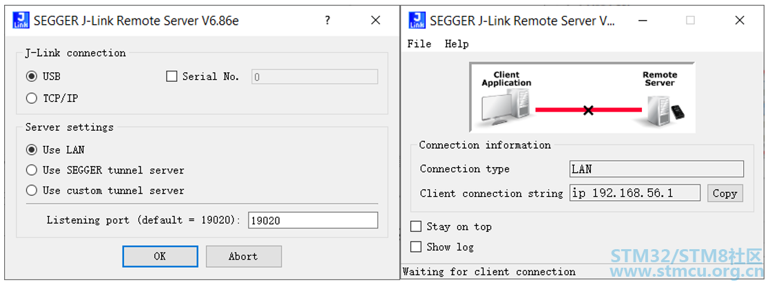770x287 pixels.
Task: Click the Listening port input field
Action: [313, 220]
